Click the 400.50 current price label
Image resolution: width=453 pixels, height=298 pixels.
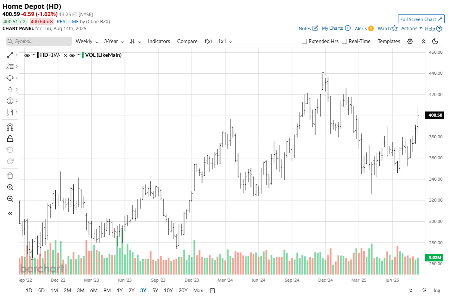point(434,115)
